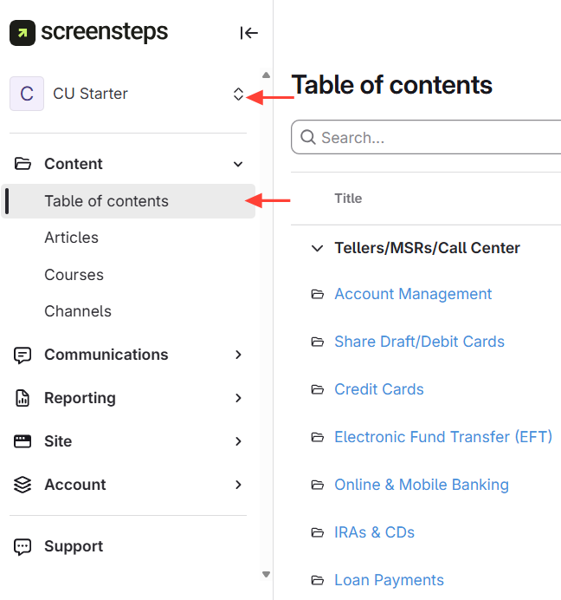Click the folder icon beside Credit Cards
Viewport: 561px width, 600px height.
tap(317, 389)
